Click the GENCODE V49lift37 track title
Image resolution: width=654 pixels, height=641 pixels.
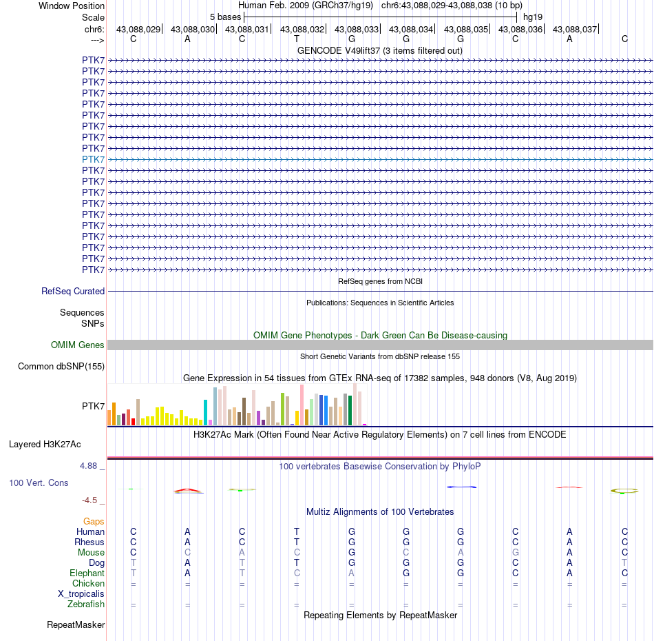tap(380, 50)
